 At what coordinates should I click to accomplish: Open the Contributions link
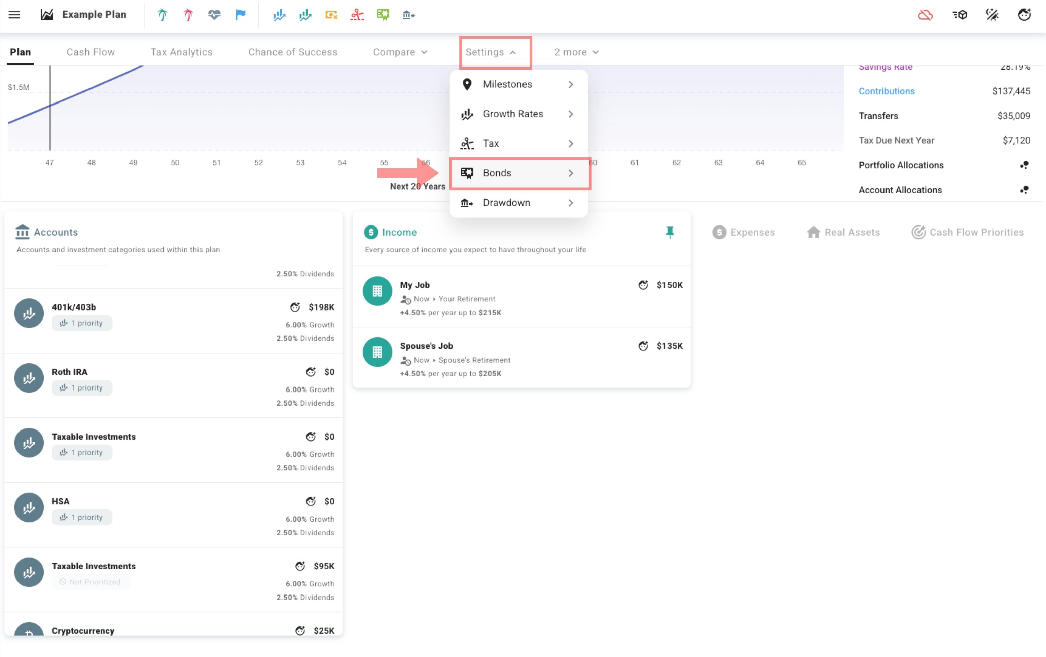point(887,91)
